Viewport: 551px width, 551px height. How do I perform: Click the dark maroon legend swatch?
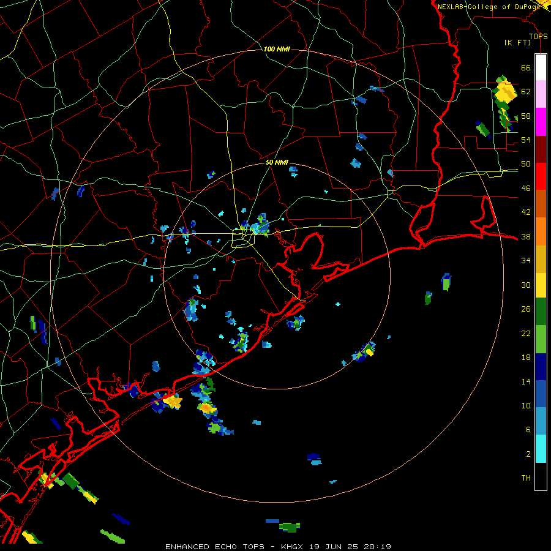click(x=541, y=149)
